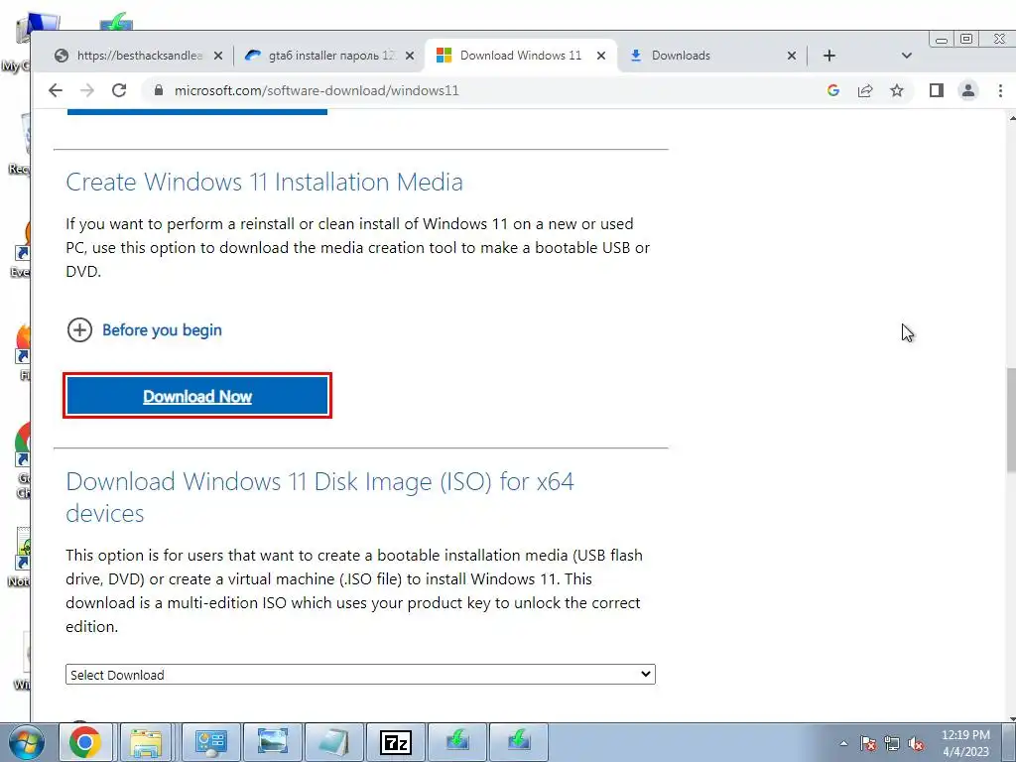The image size is (1016, 762).
Task: Share this page using the share icon
Action: pyautogui.click(x=865, y=90)
